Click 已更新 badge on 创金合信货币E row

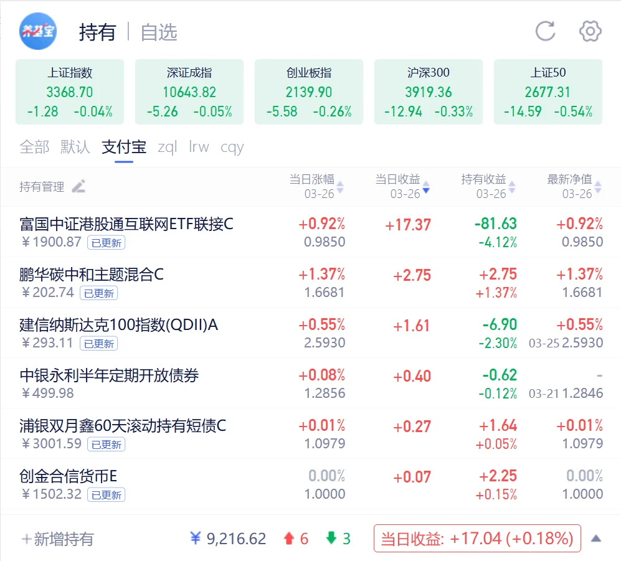point(106,494)
